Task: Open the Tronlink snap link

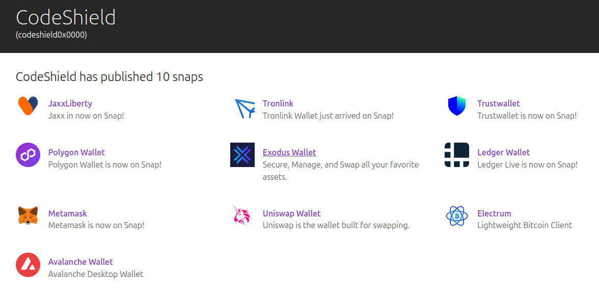Action: pos(278,103)
